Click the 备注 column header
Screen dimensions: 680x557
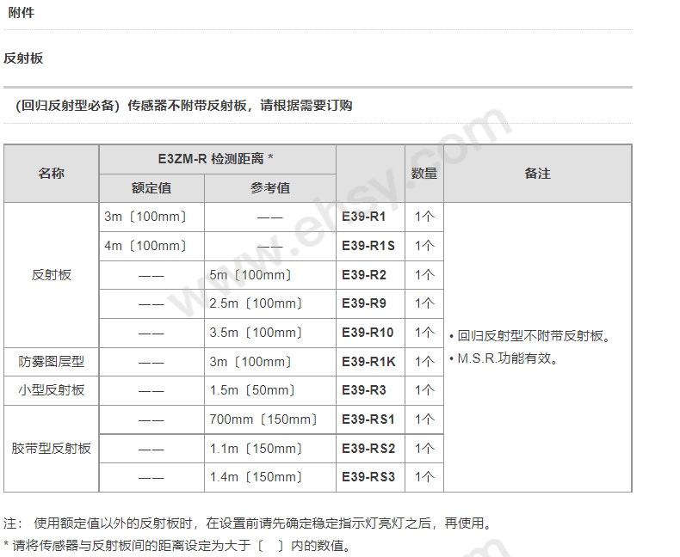click(537, 174)
